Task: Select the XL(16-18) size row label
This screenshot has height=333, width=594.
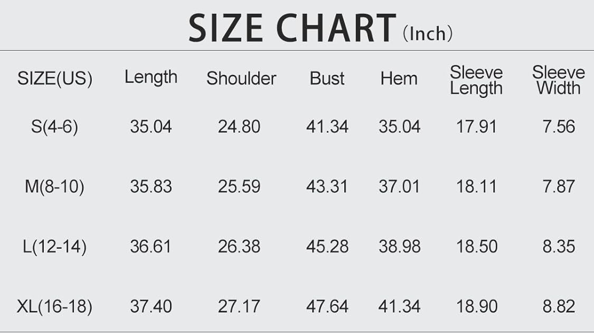Action: point(54,306)
